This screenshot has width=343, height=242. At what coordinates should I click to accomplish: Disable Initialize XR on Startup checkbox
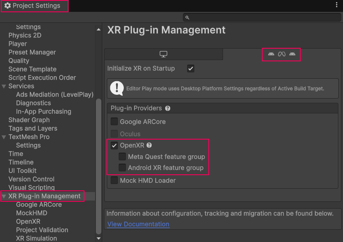191,69
